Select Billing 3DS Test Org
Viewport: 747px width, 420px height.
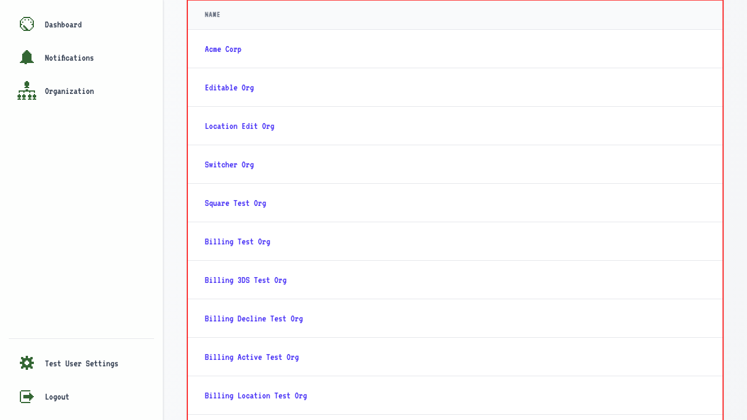click(x=246, y=280)
